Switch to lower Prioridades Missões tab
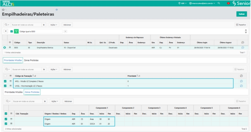 coord(14,92)
